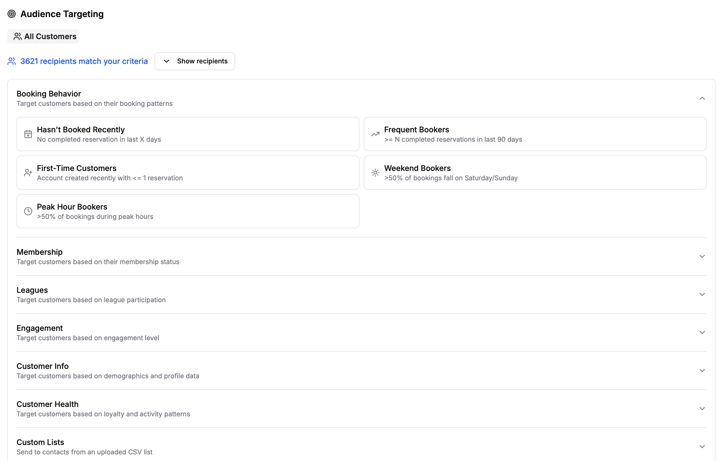The width and height of the screenshot is (721, 461).
Task: Click 'Target customers based on league participation'
Action: coord(91,300)
